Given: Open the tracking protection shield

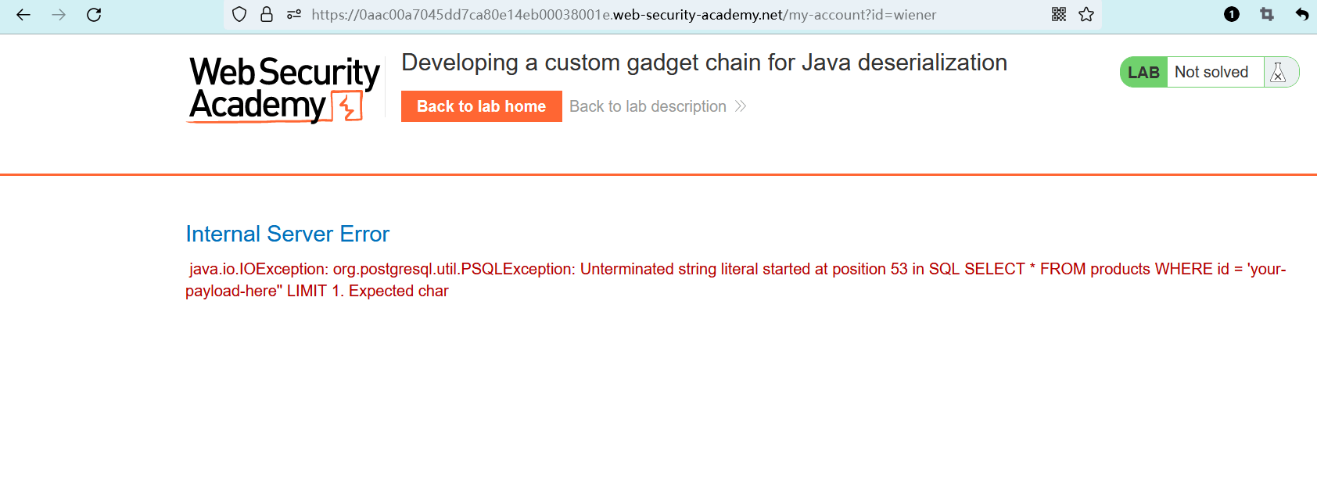Looking at the screenshot, I should 240,15.
